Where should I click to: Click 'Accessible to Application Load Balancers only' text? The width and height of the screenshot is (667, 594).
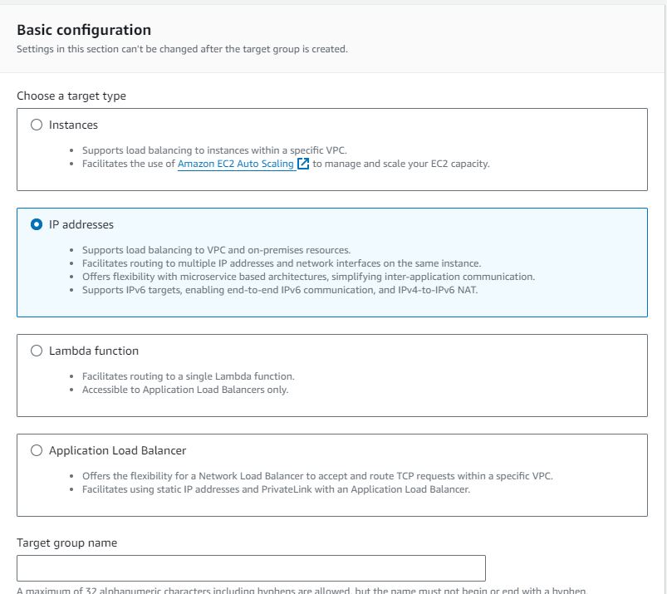point(185,390)
